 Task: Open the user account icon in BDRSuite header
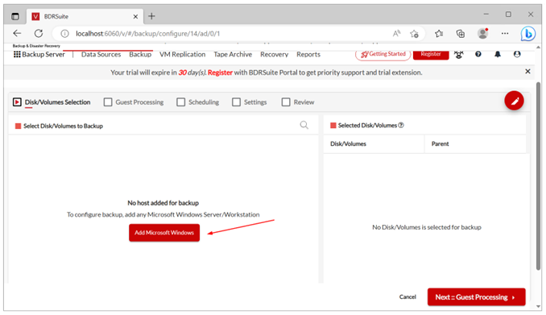[517, 54]
